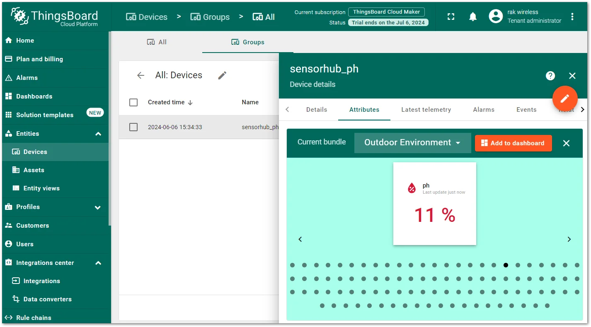Click Add to dashboard button
591x327 pixels.
pos(513,143)
